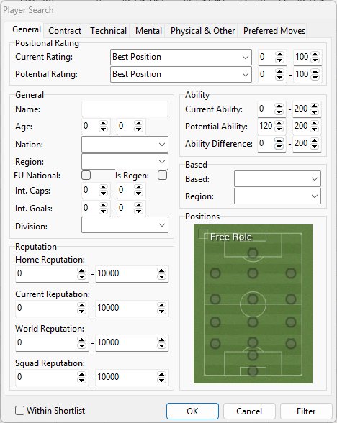Toggle the attacking midfielder centre position
The image size is (337, 423).
[x=253, y=273]
